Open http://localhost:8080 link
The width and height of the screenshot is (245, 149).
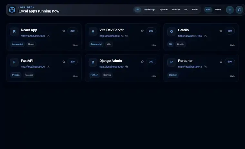tap(112, 67)
